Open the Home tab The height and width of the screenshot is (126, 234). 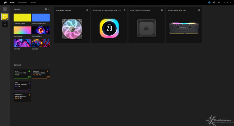coord(12,2)
